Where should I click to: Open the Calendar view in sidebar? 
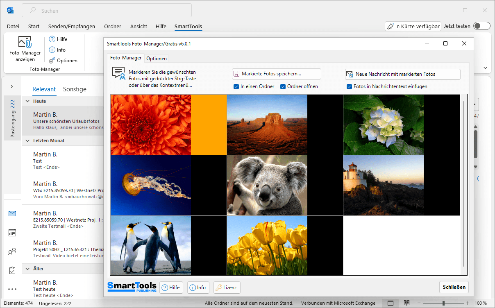pyautogui.click(x=12, y=233)
